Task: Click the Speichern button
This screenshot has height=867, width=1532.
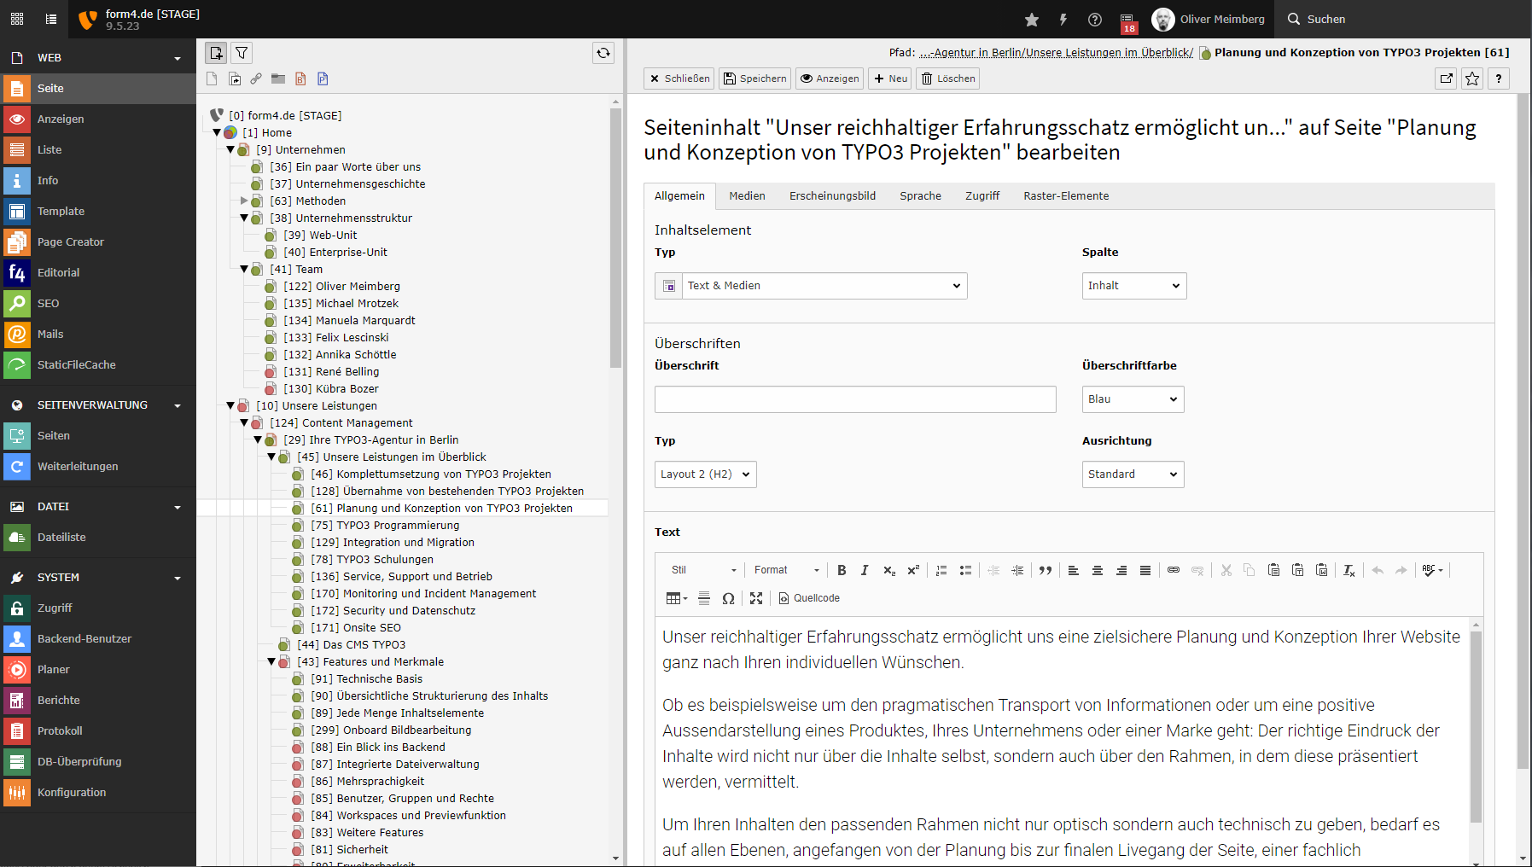Action: (754, 79)
